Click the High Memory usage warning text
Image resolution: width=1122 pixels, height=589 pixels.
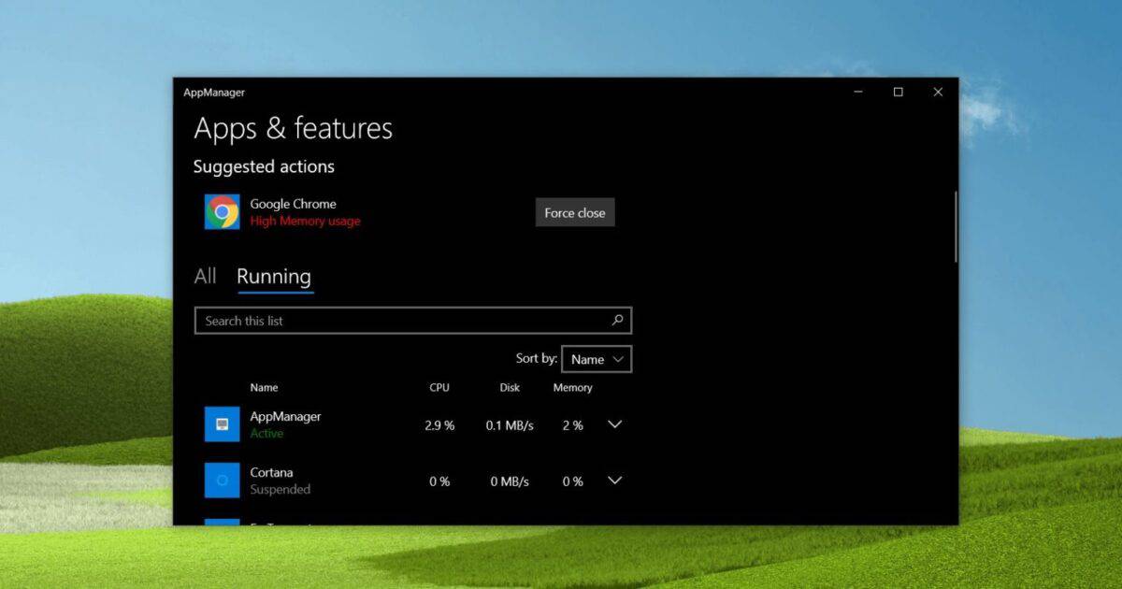(306, 221)
